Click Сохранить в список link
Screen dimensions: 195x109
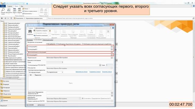[x=95, y=72]
